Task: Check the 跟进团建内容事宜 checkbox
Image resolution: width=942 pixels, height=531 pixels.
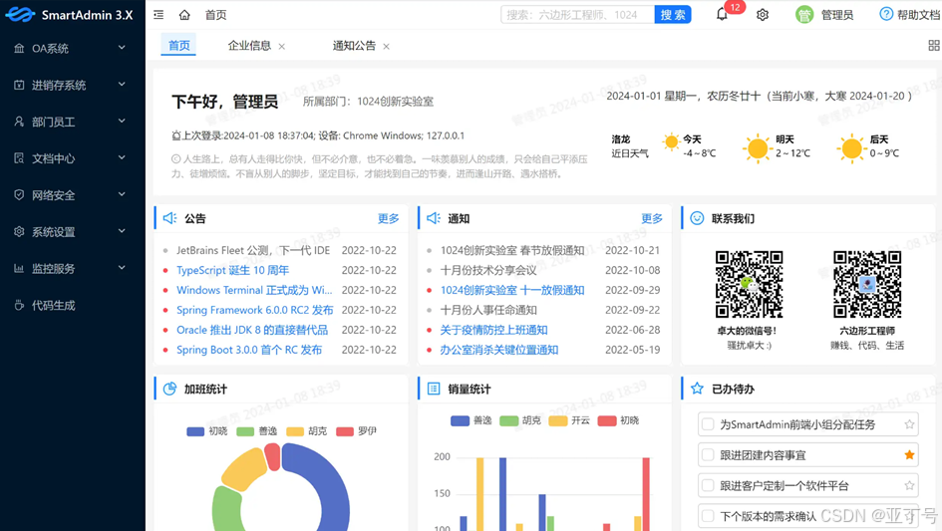Action: coord(708,454)
